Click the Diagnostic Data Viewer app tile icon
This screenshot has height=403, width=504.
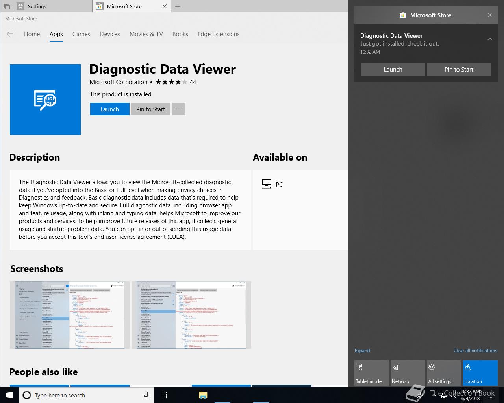45,100
